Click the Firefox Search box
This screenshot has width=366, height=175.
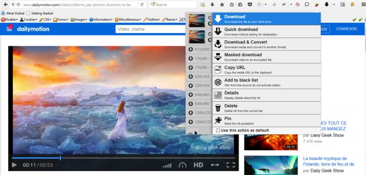173,4
